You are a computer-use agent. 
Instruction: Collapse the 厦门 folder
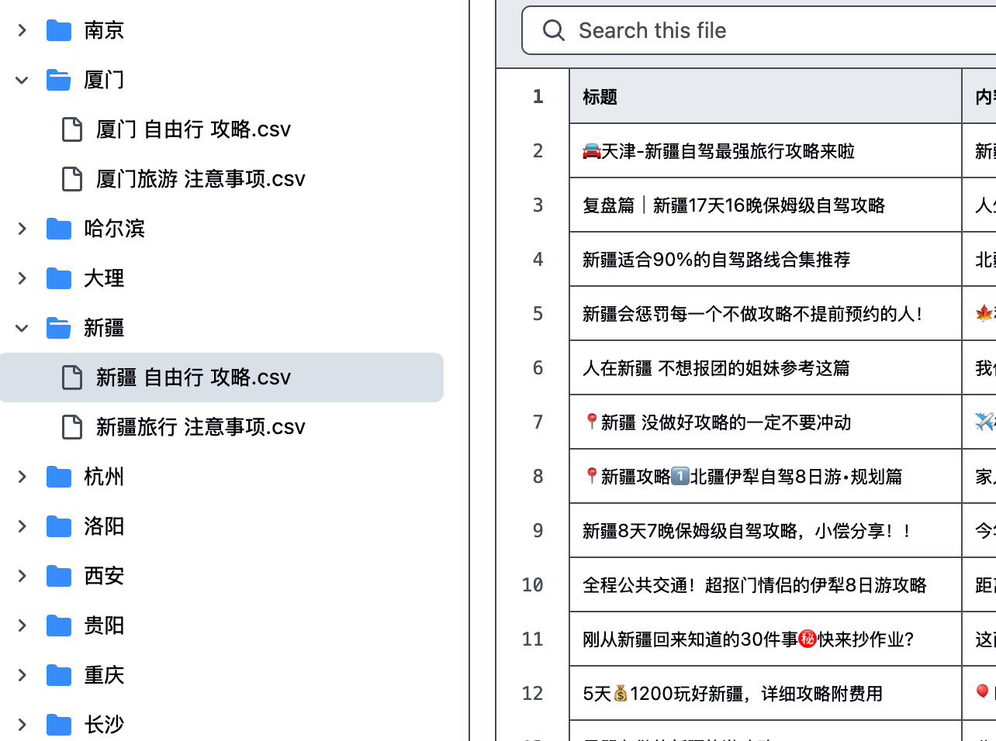(22, 80)
